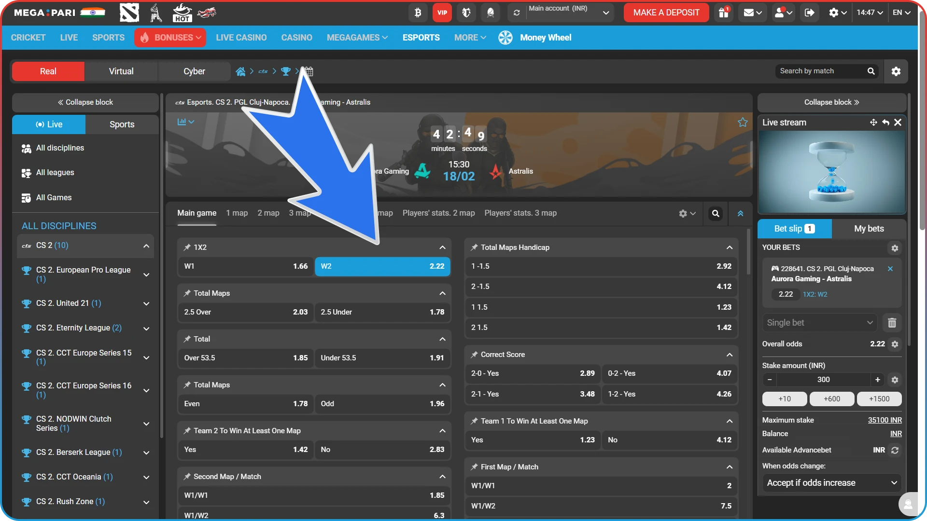
Task: Click the favorite star on the match header
Action: 742,122
